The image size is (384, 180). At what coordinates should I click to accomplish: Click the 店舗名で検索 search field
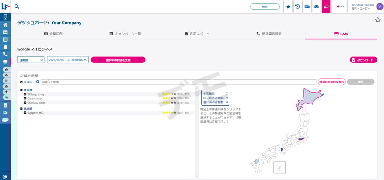(178, 82)
